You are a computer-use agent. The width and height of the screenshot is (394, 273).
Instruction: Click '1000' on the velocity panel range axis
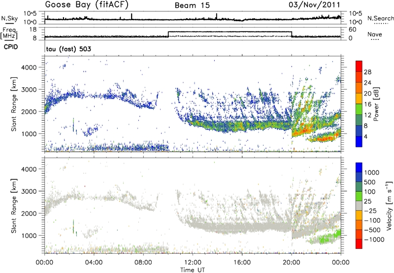[x=30, y=236]
